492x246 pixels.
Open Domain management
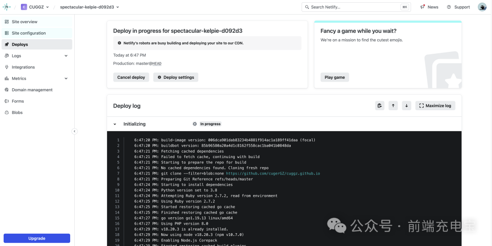click(x=37, y=90)
